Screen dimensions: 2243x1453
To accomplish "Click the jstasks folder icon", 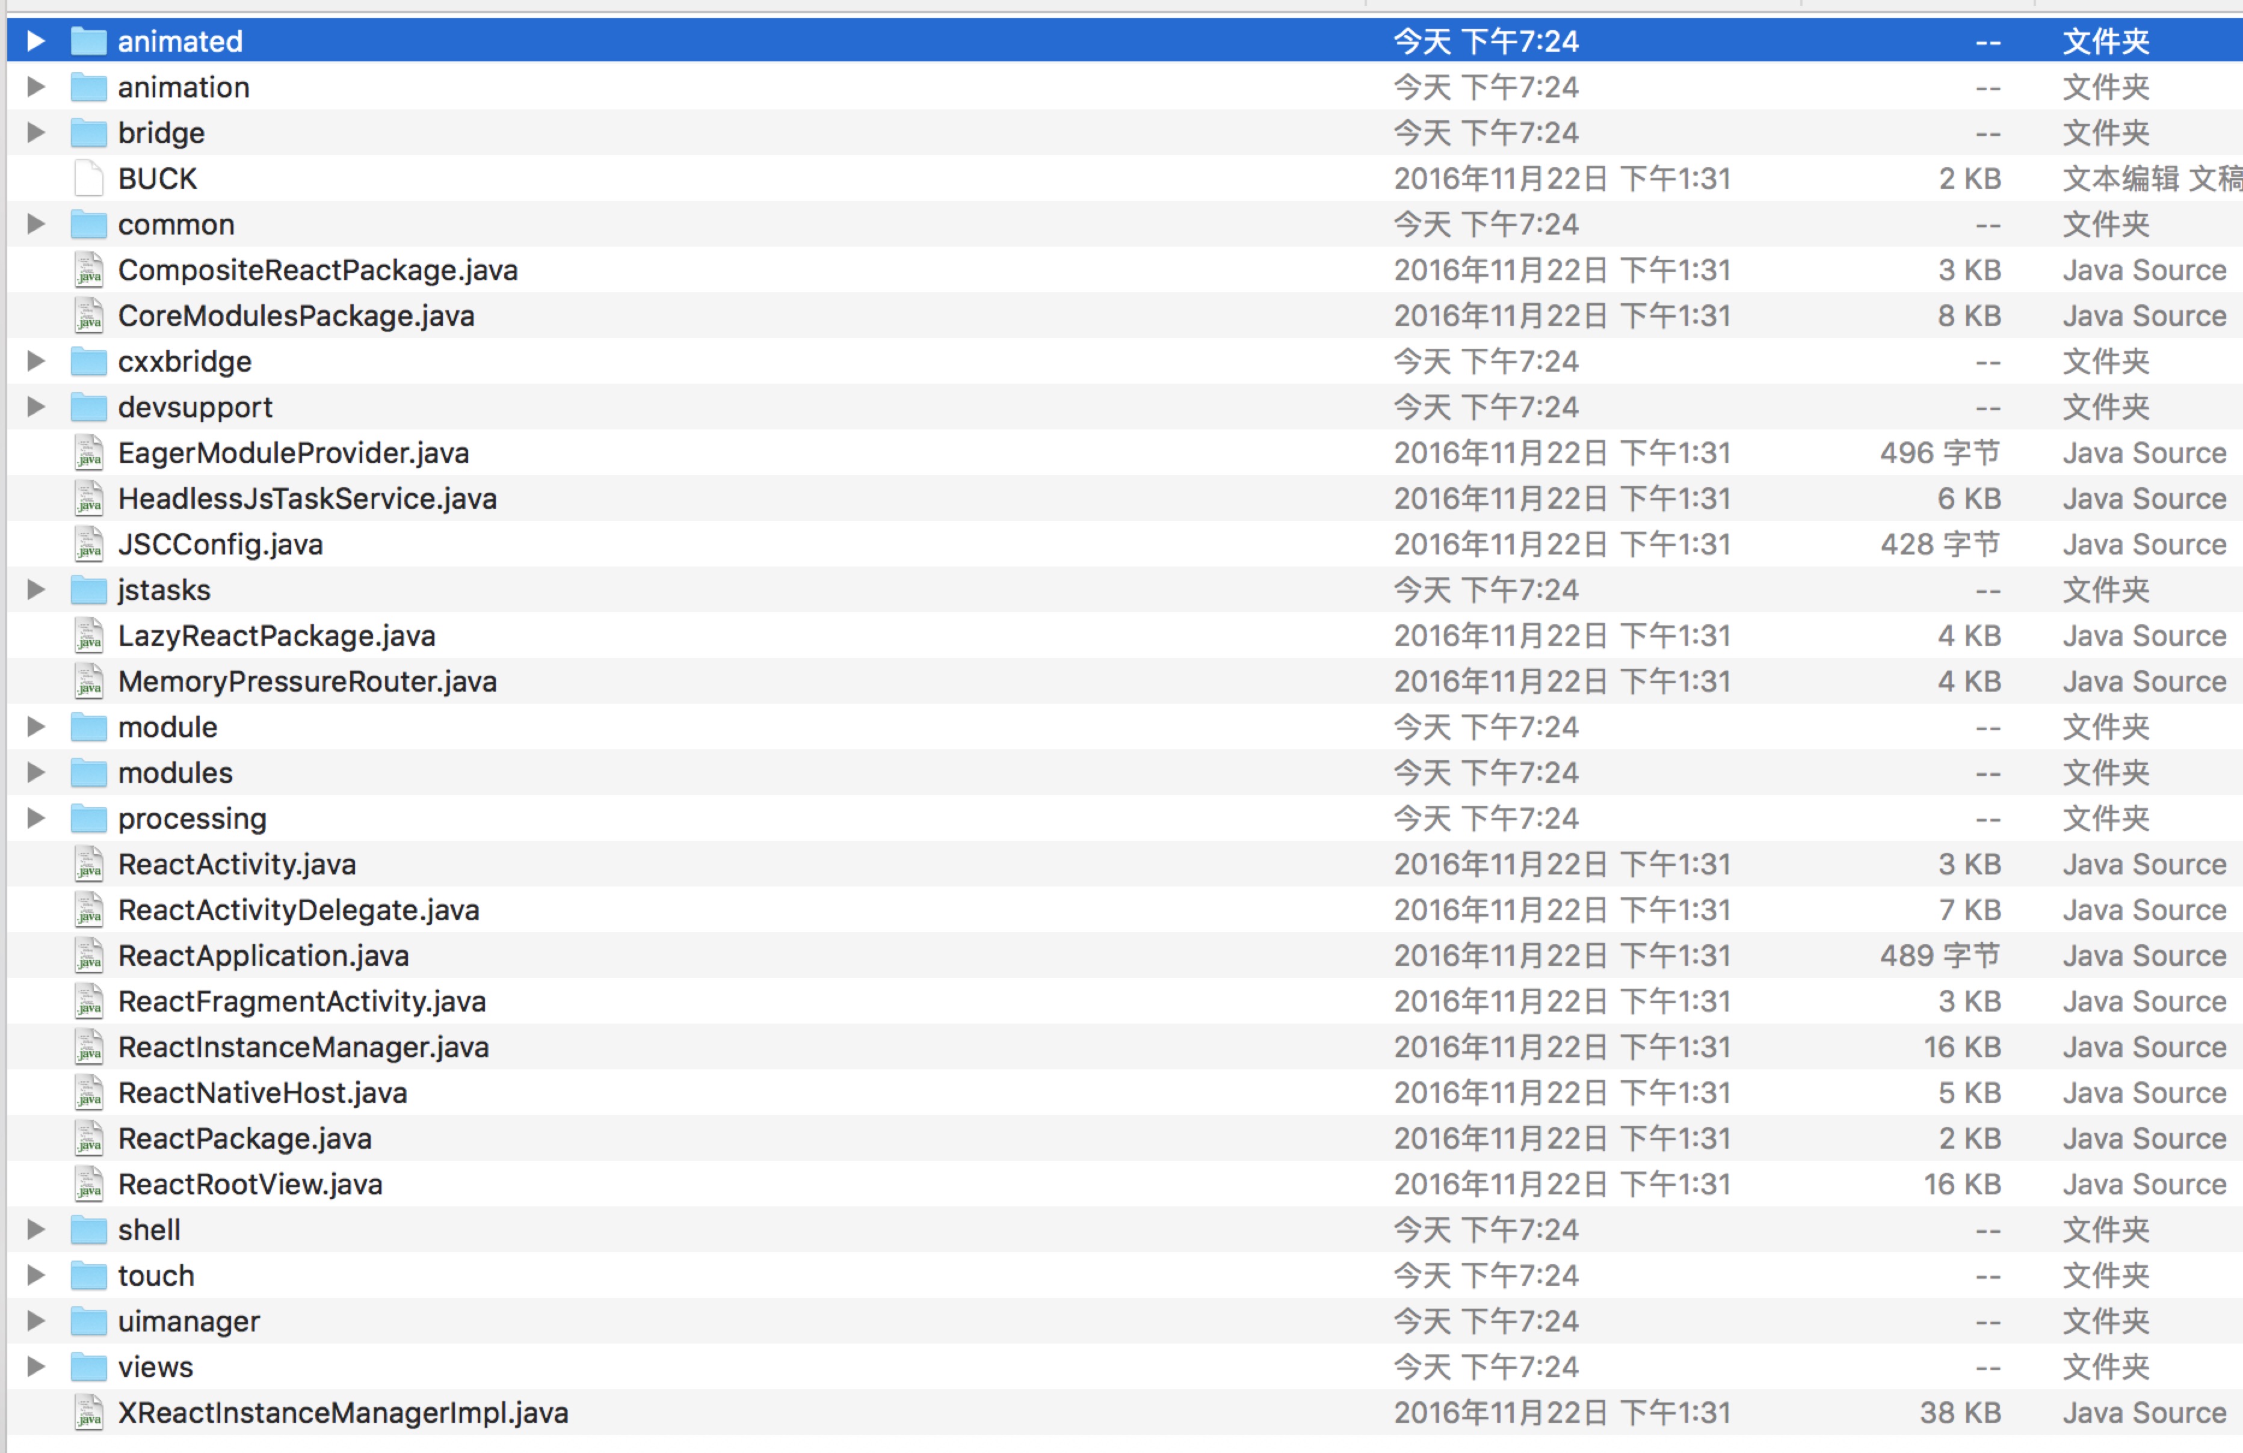I will coord(88,589).
